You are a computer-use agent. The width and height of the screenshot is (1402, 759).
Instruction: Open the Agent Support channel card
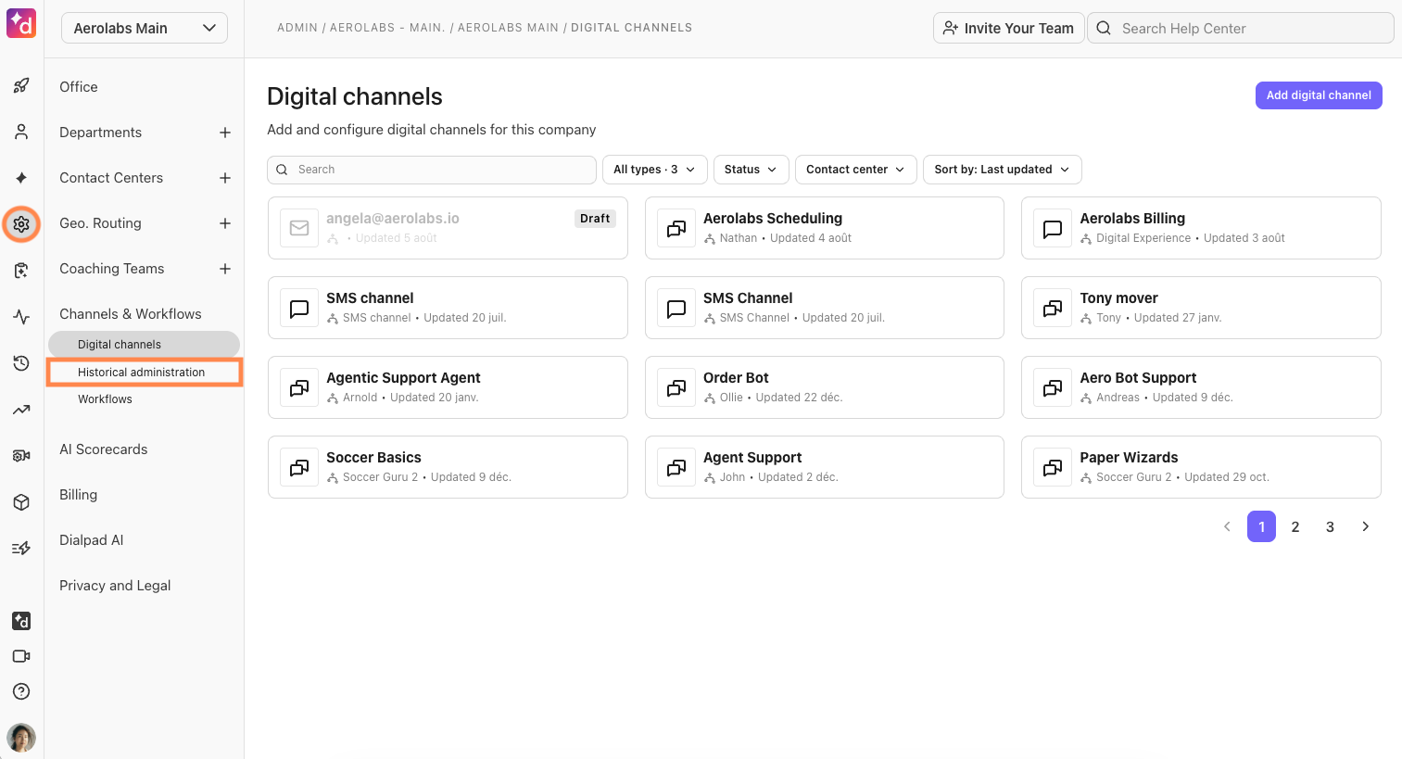825,467
